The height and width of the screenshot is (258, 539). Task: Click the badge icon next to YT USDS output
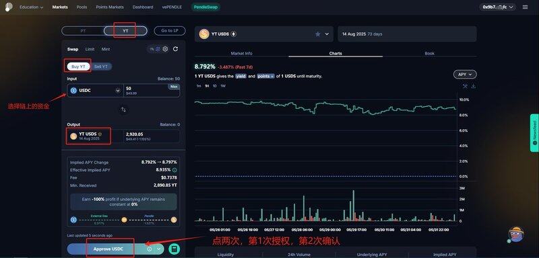click(100, 134)
